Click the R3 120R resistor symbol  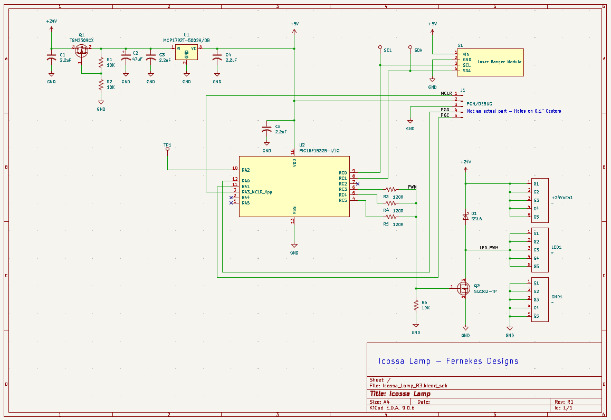(391, 189)
